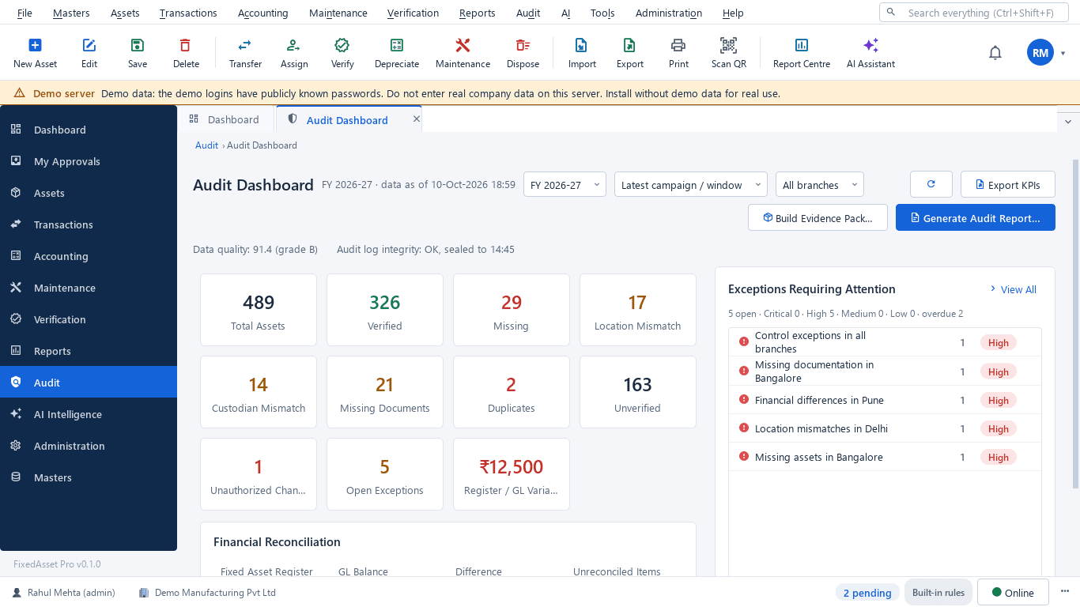Viewport: 1080px width, 607px height.
Task: Create a New Asset from the toolbar
Action: coord(35,54)
